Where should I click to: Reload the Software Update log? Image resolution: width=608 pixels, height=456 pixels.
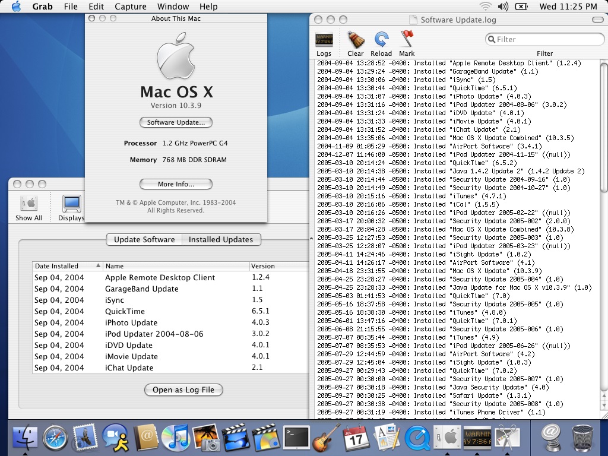[381, 40]
